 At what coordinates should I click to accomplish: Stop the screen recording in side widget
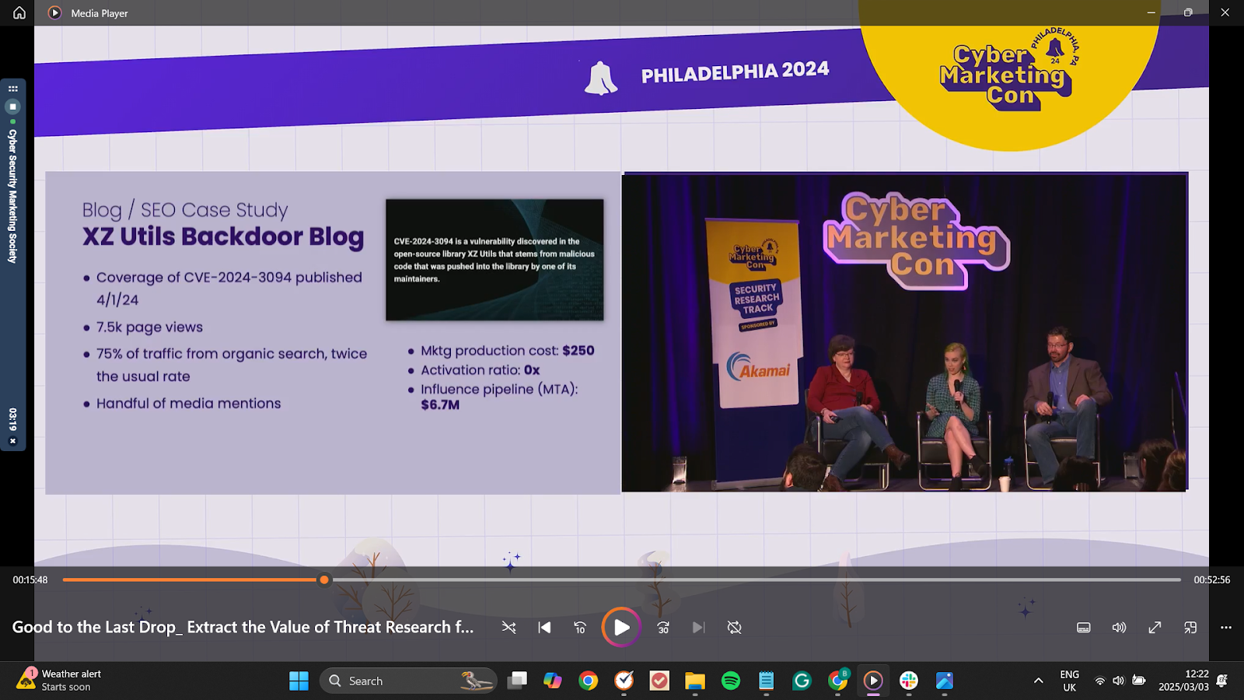click(x=12, y=107)
